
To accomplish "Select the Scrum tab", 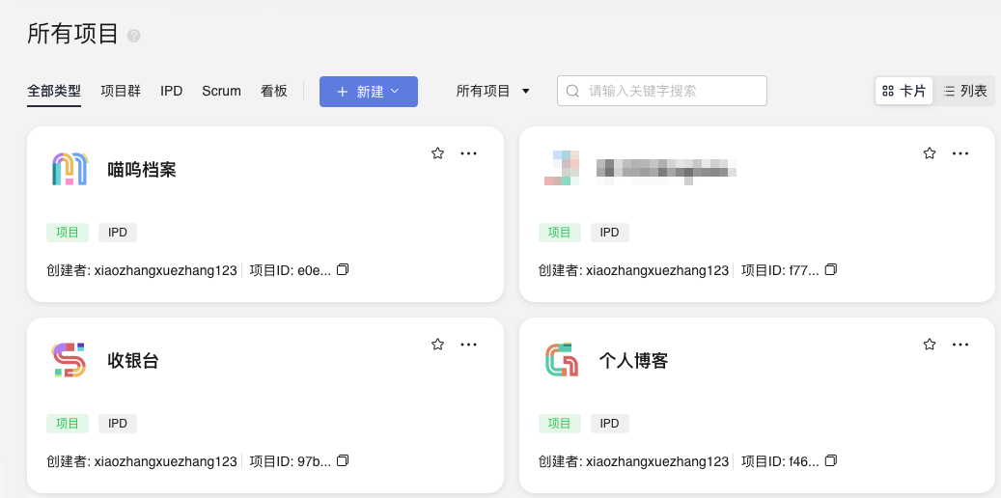I will 221,91.
